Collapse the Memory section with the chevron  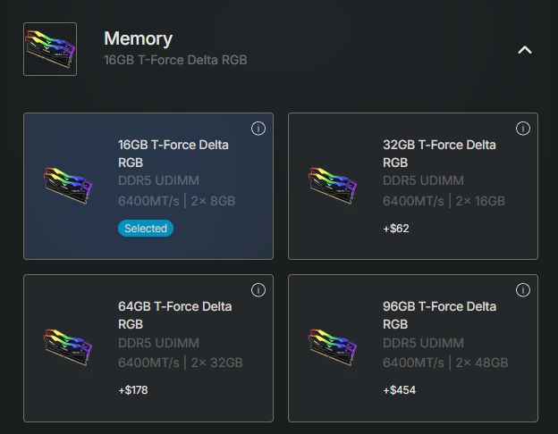click(525, 50)
